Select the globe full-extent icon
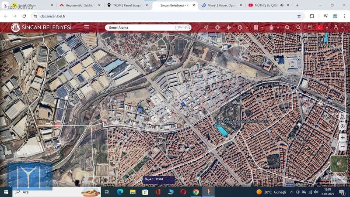Image resolution: width=350 pixels, height=197 pixels. [x=217, y=27]
